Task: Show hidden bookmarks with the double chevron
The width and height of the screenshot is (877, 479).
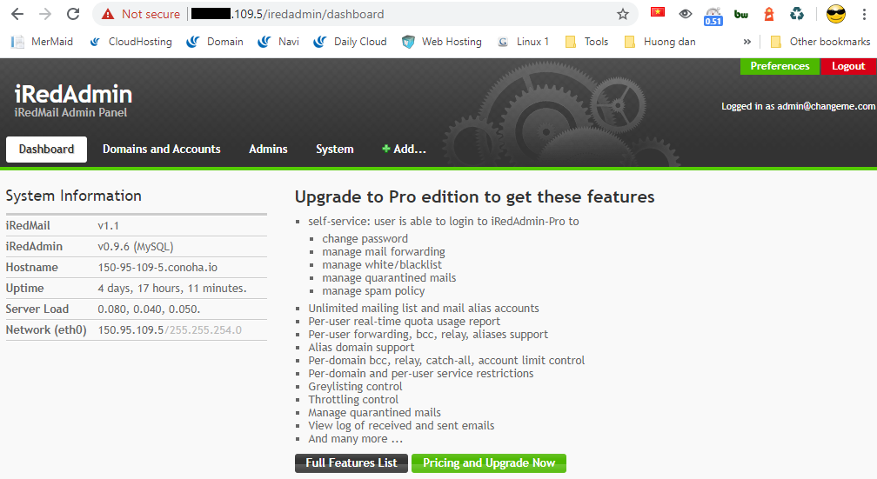Action: tap(746, 42)
